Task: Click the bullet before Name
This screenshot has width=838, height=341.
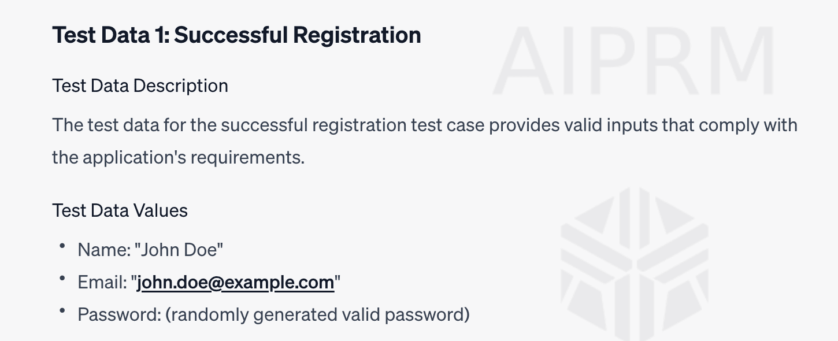Action: 62,246
